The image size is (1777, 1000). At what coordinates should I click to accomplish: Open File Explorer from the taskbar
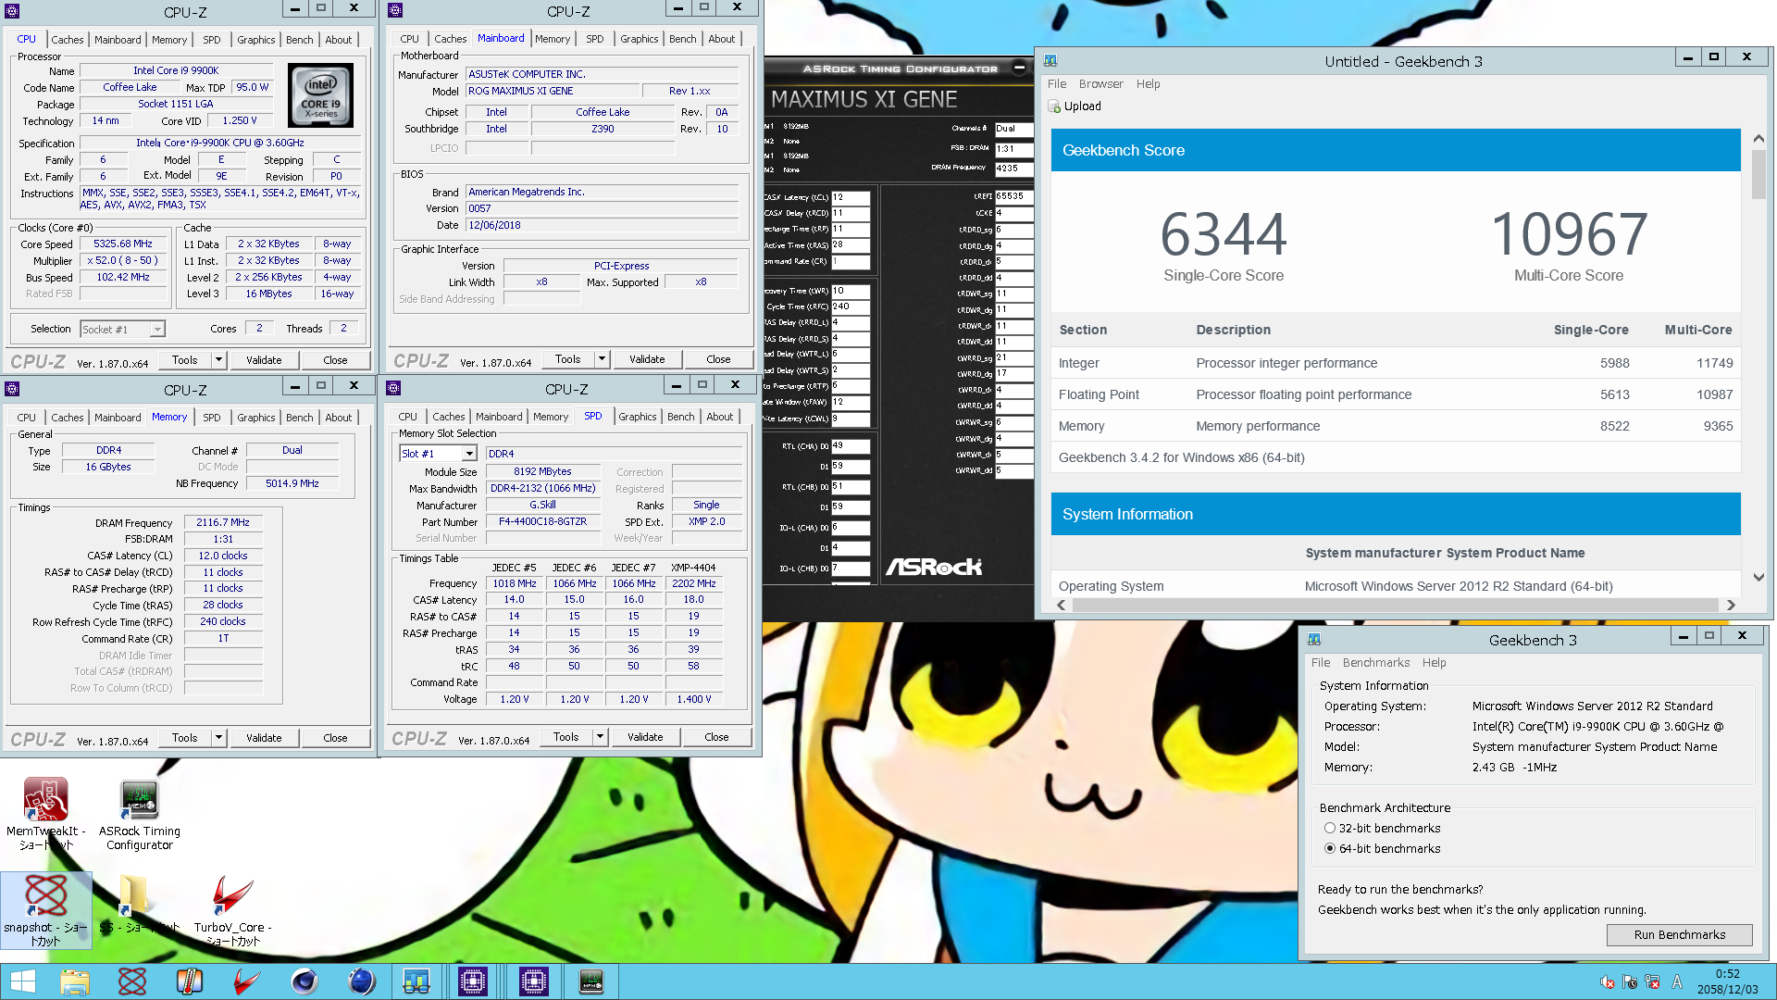point(75,981)
